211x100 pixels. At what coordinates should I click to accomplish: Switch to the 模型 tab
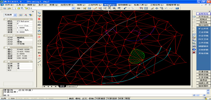click(x=62, y=86)
